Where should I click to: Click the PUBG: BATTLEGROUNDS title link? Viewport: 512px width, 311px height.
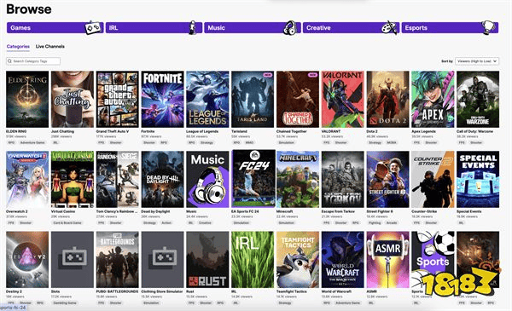[117, 291]
